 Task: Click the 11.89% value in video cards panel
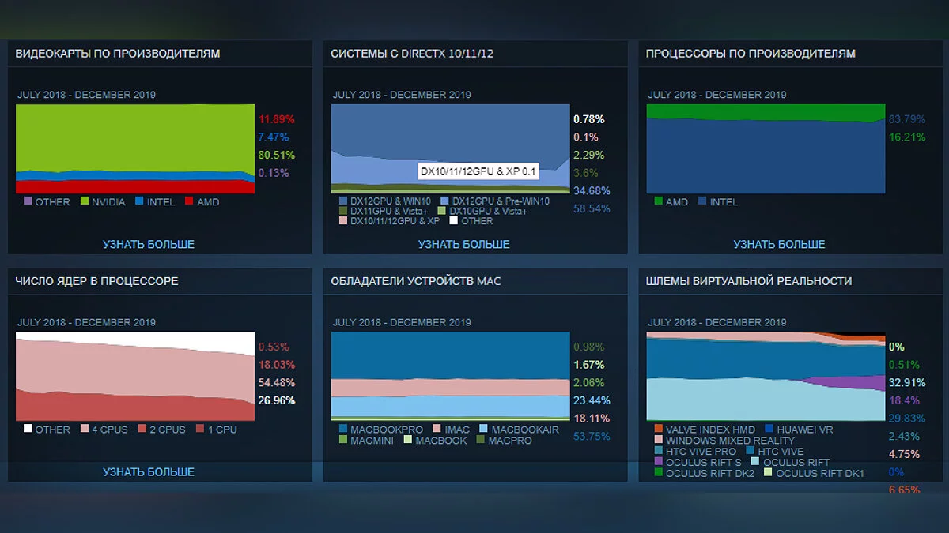pos(277,119)
